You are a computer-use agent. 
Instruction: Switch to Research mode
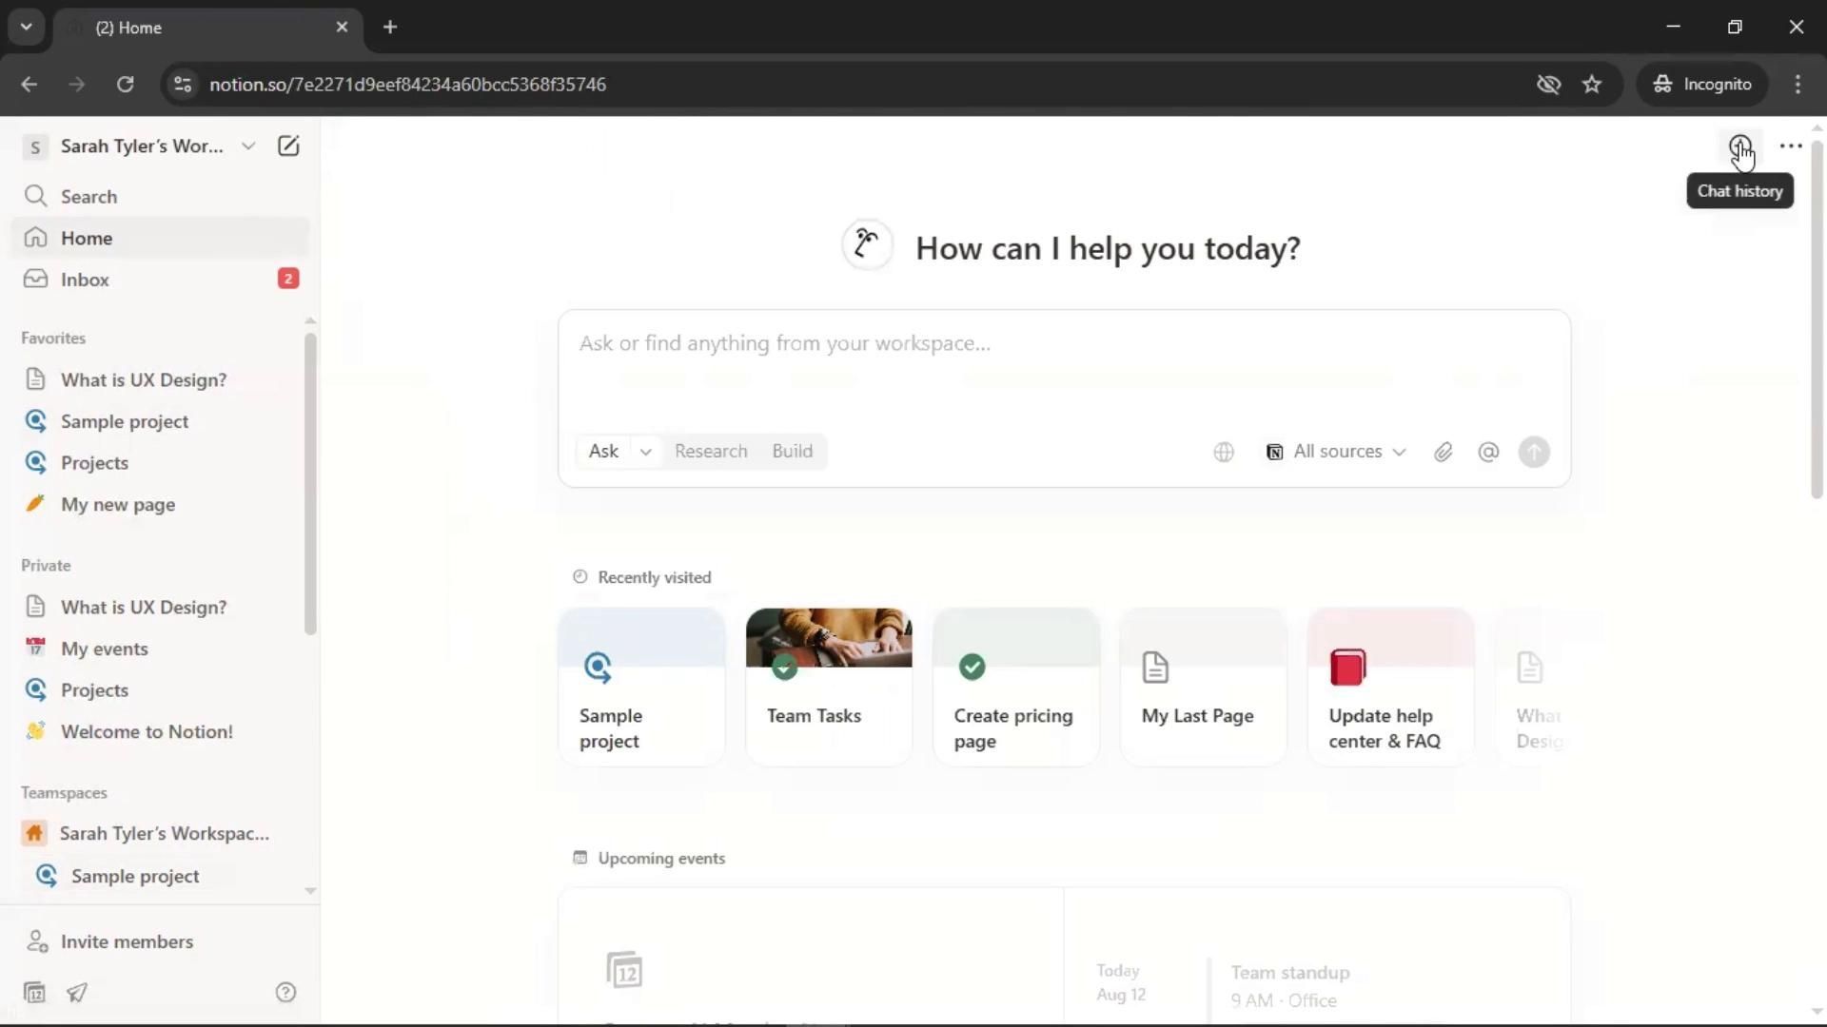[711, 452]
